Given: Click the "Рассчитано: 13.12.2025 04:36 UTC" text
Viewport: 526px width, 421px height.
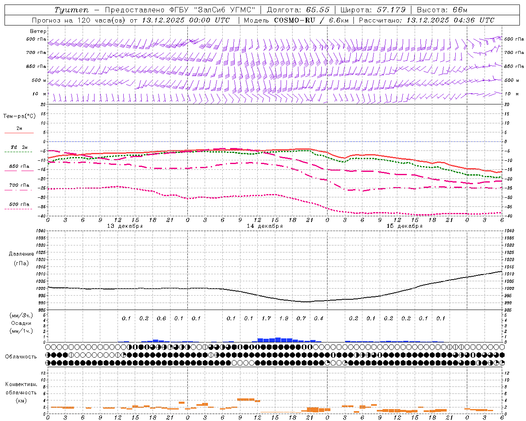Looking at the screenshot, I should click(427, 20).
